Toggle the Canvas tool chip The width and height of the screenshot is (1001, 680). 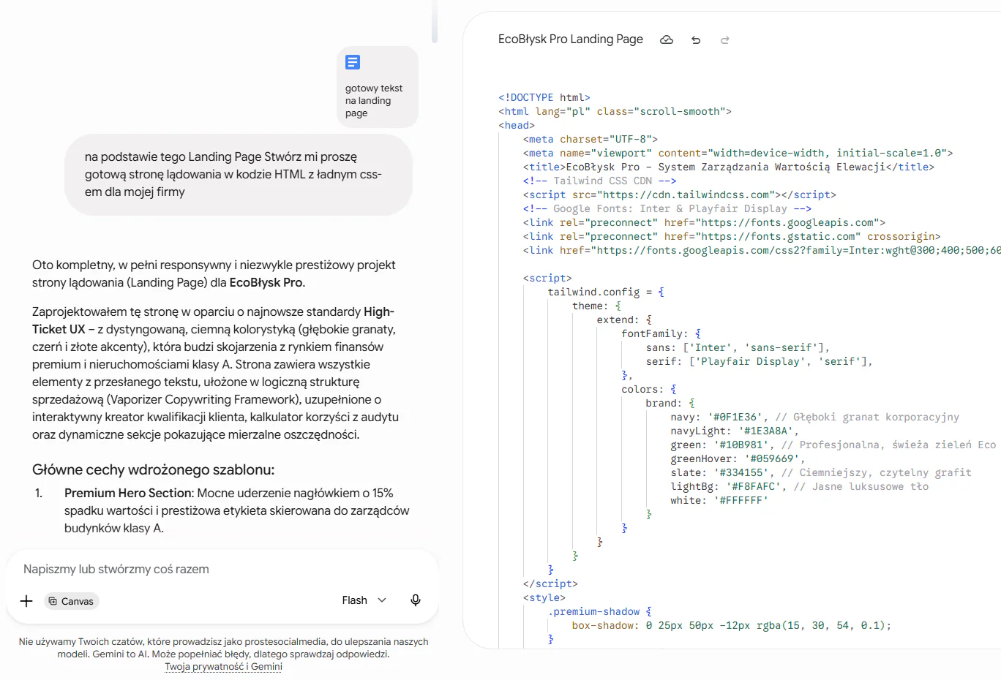click(x=72, y=601)
